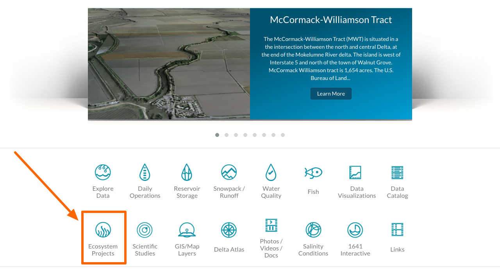Jump to the last carousel slide dot
The height and width of the screenshot is (275, 500).
click(283, 135)
